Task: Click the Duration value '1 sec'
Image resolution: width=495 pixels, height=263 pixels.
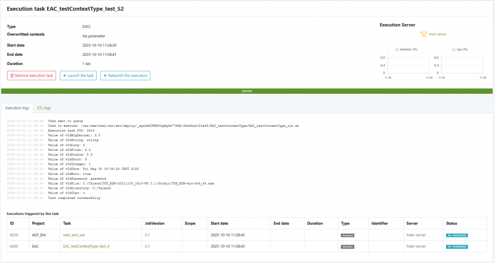Action: pyautogui.click(x=87, y=64)
